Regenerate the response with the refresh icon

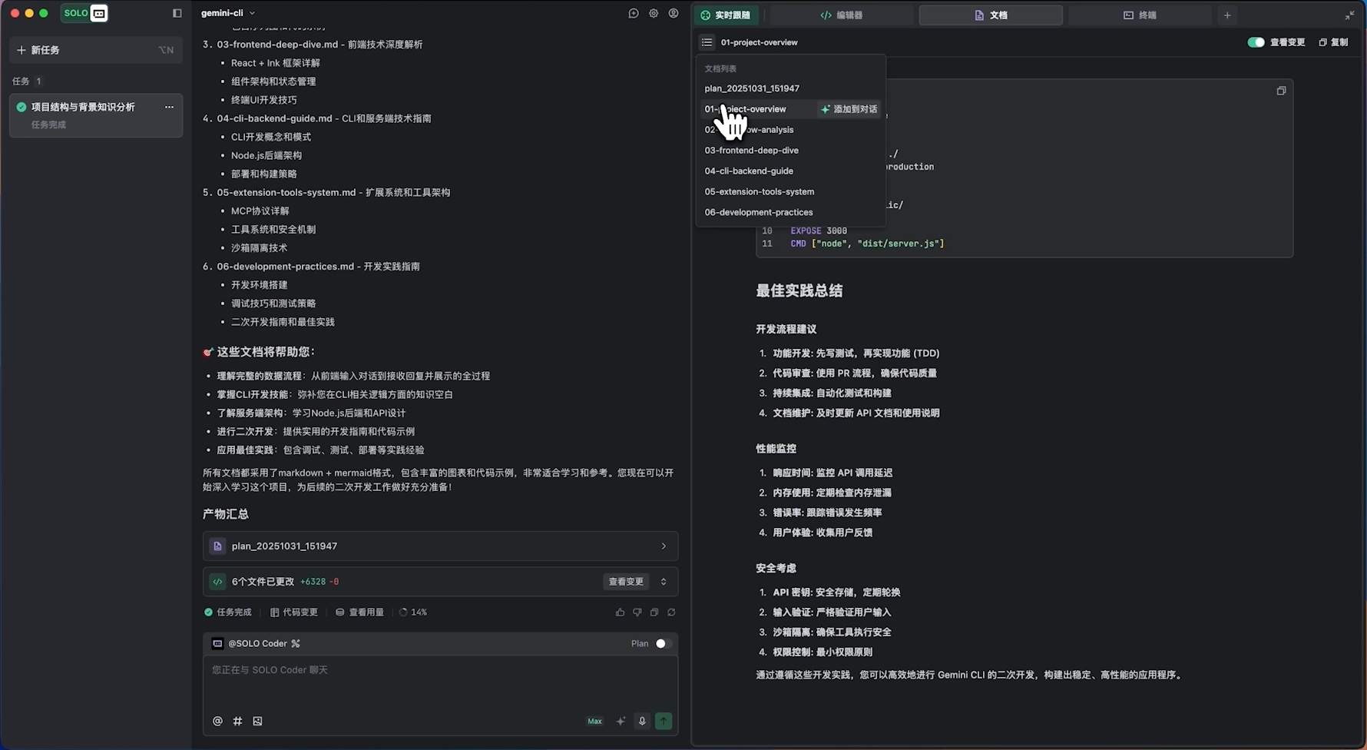tap(671, 612)
